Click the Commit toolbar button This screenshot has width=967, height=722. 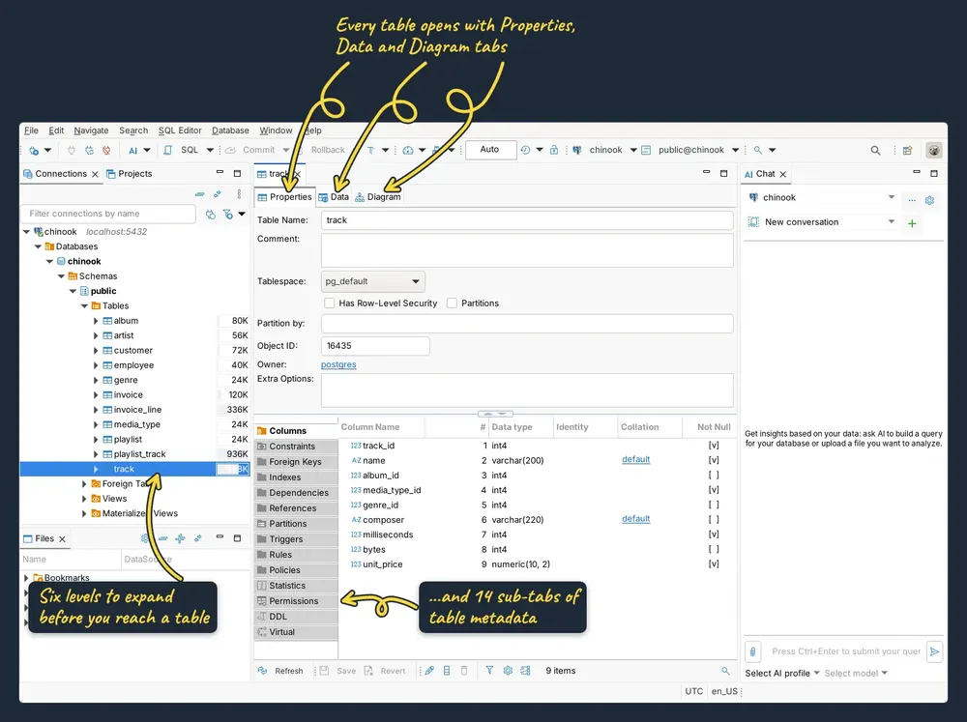251,150
